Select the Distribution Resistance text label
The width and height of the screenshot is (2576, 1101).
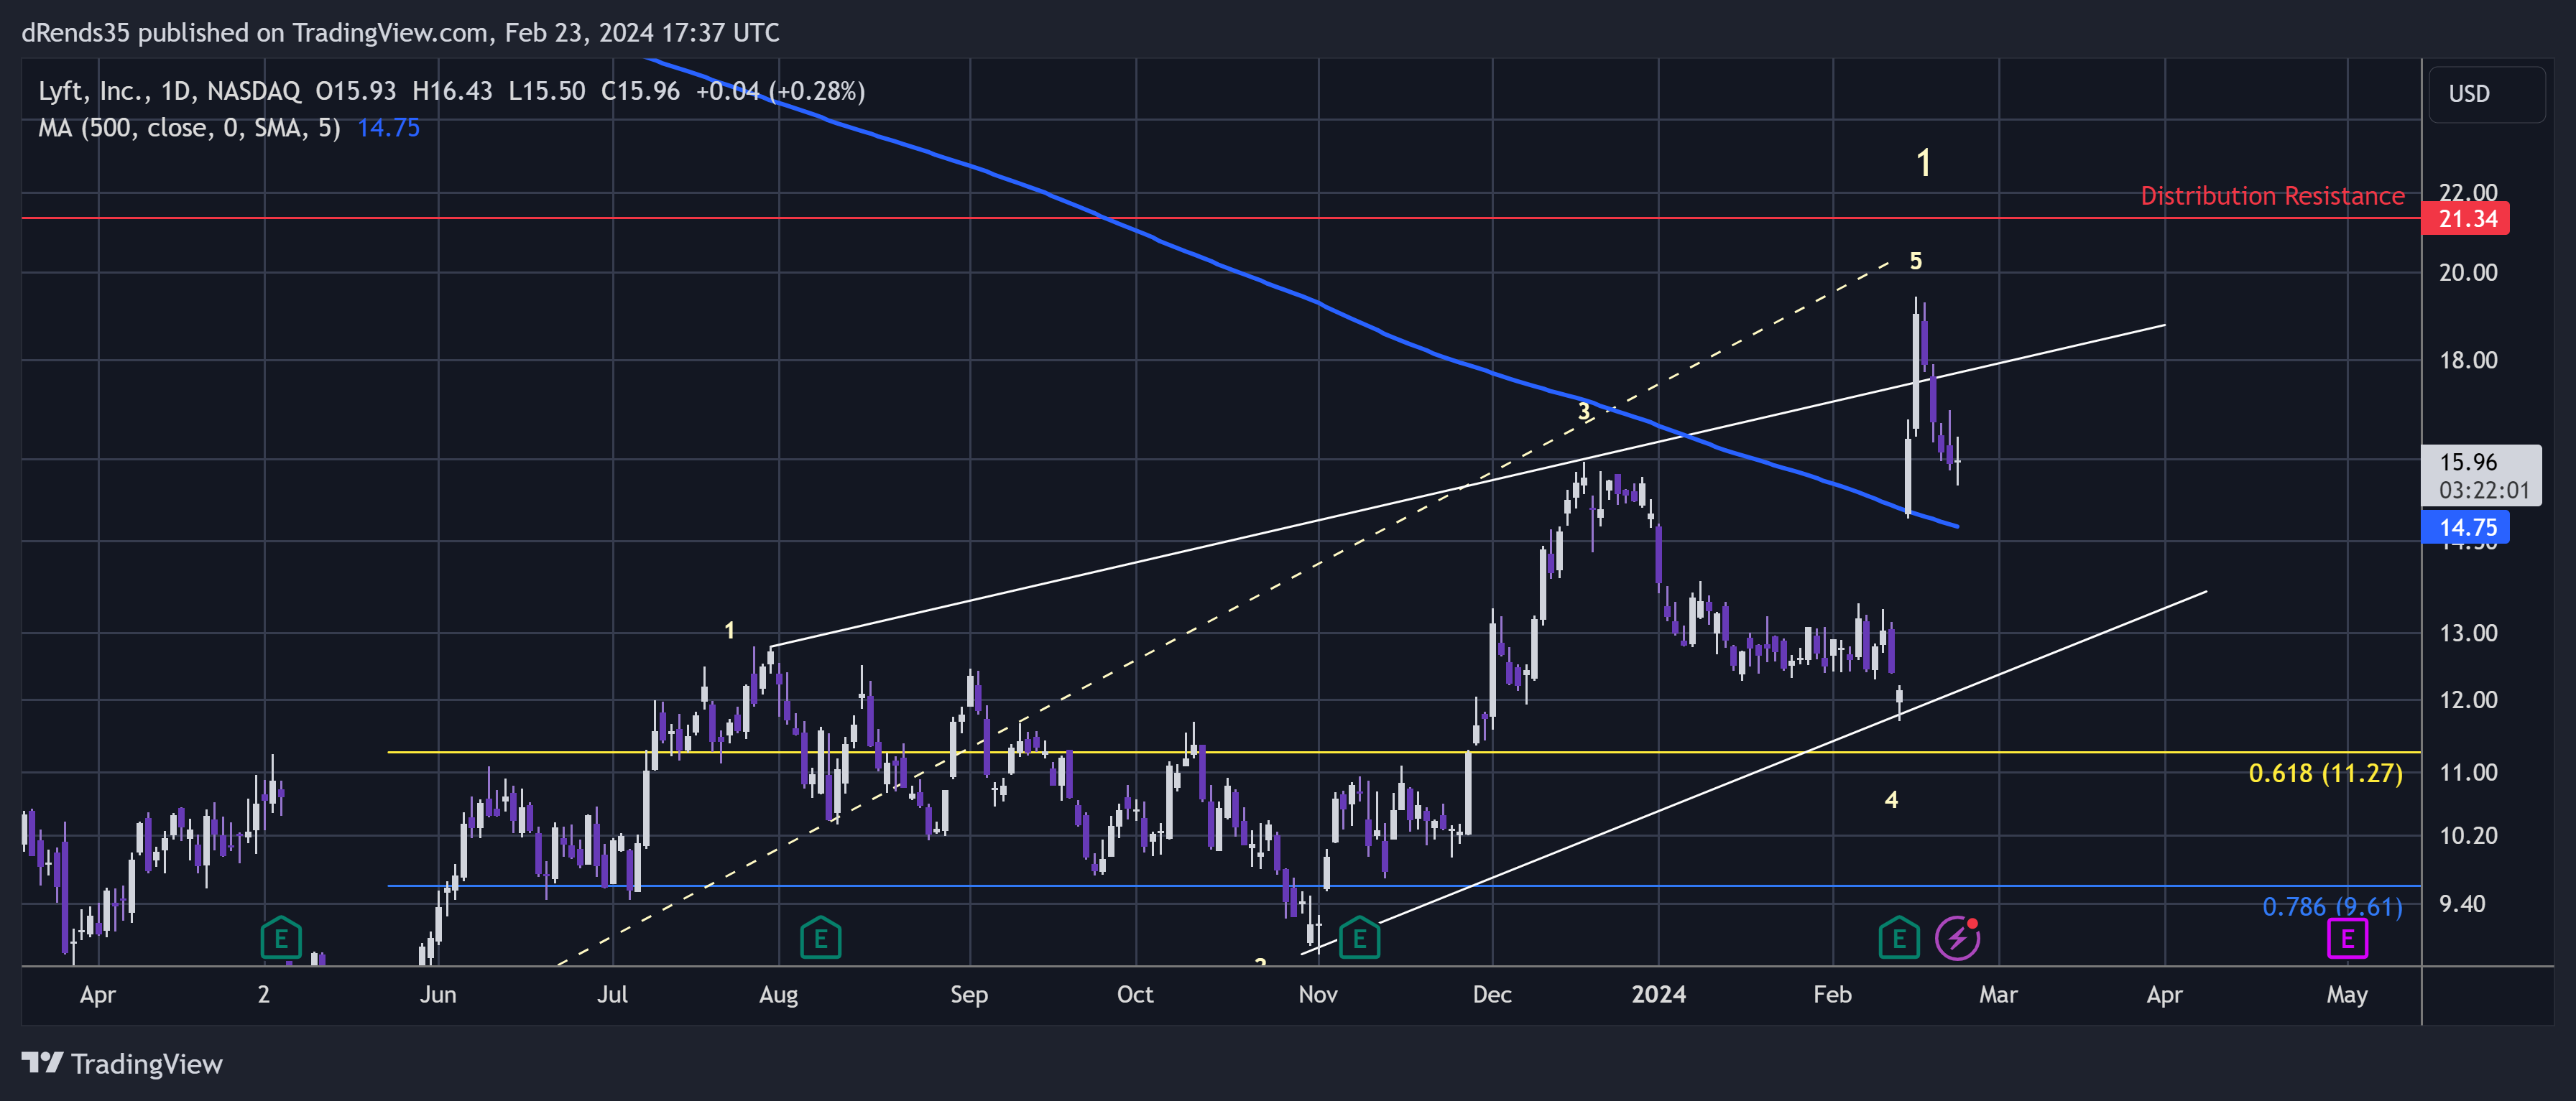(2272, 196)
